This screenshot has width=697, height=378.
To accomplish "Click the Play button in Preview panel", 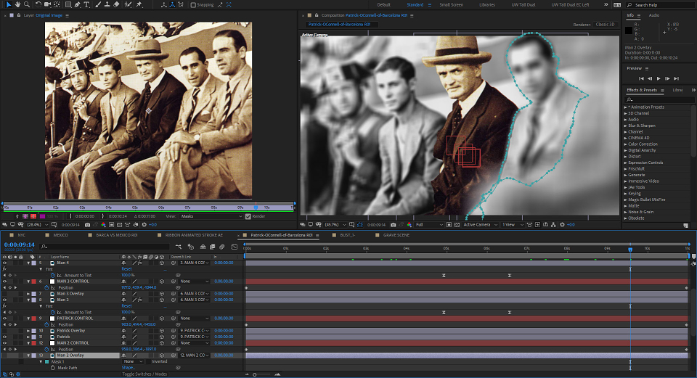I will [x=659, y=78].
